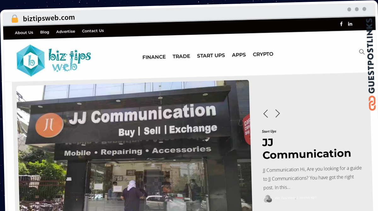The image size is (378, 211).
Task: Advance to next slide arrow
Action: pyautogui.click(x=278, y=113)
